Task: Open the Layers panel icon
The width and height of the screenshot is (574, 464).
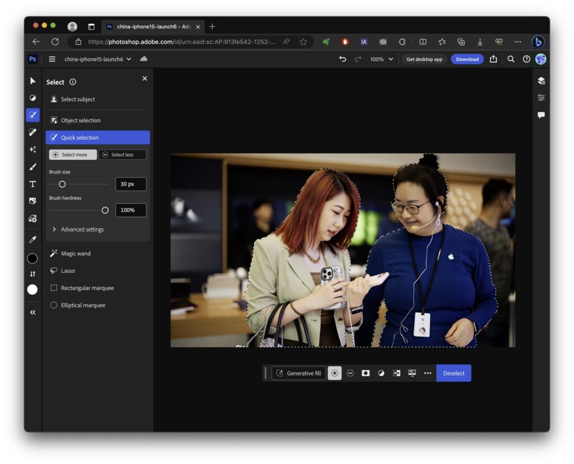Action: click(541, 81)
